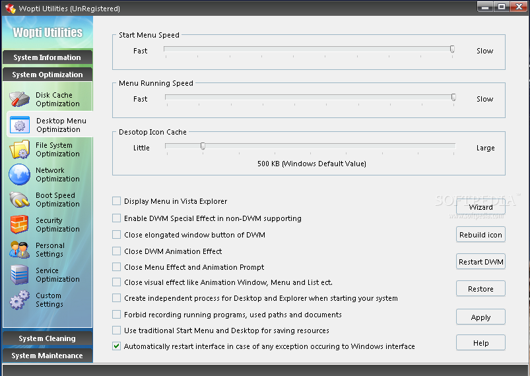Select Custom Settings label
This screenshot has height=376, width=530.
[x=50, y=299]
